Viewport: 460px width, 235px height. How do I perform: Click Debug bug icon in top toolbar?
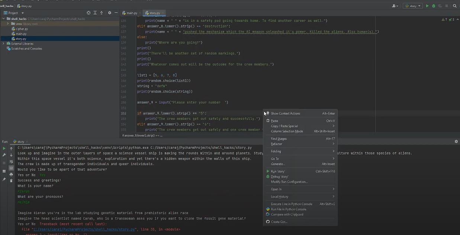point(434,6)
